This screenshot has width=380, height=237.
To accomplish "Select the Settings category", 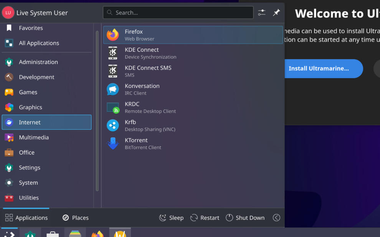I will [46, 168].
